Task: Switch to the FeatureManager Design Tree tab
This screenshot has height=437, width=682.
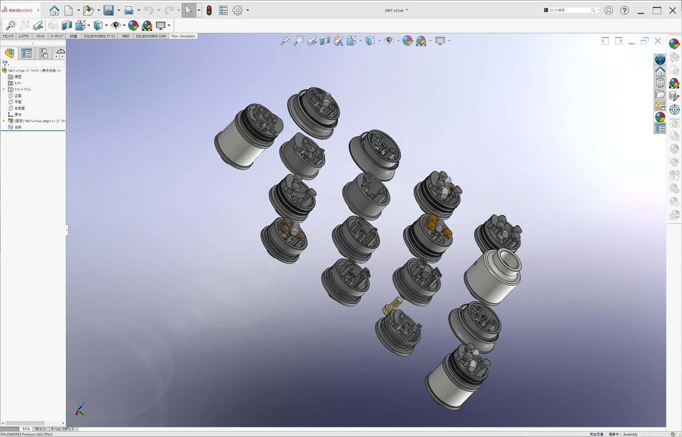Action: [9, 53]
